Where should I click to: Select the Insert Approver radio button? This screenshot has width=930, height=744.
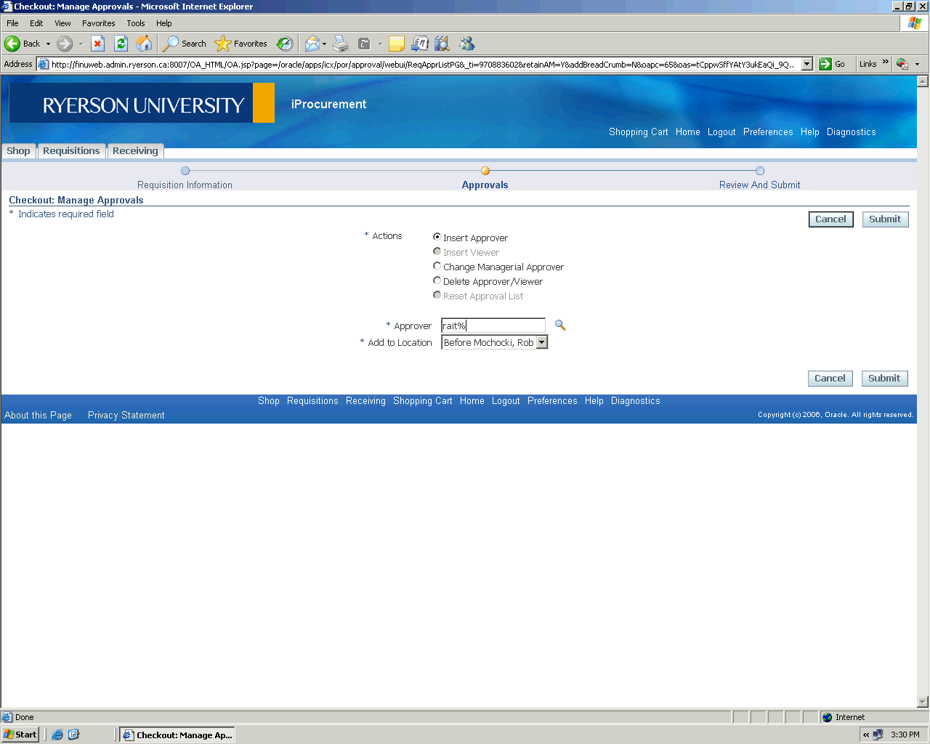(437, 237)
